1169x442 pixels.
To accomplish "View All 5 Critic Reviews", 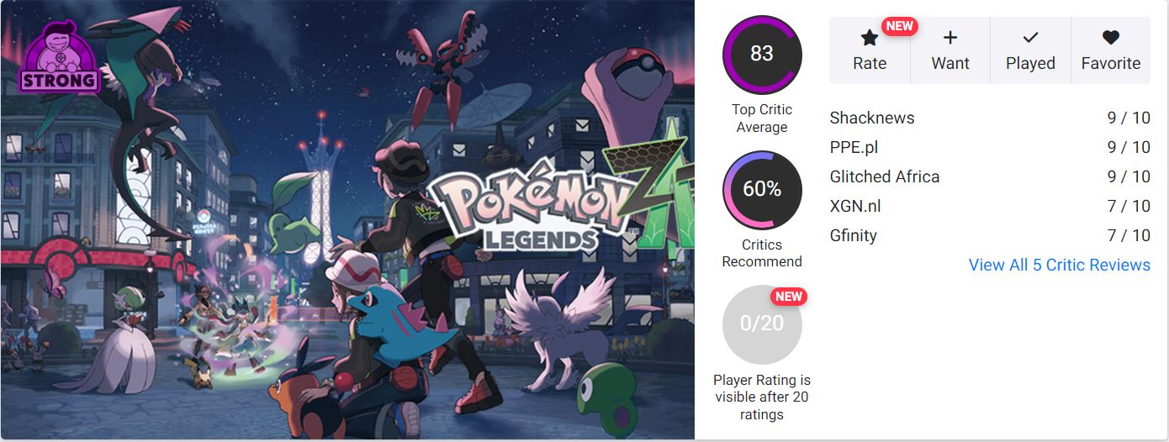I will coord(1059,265).
